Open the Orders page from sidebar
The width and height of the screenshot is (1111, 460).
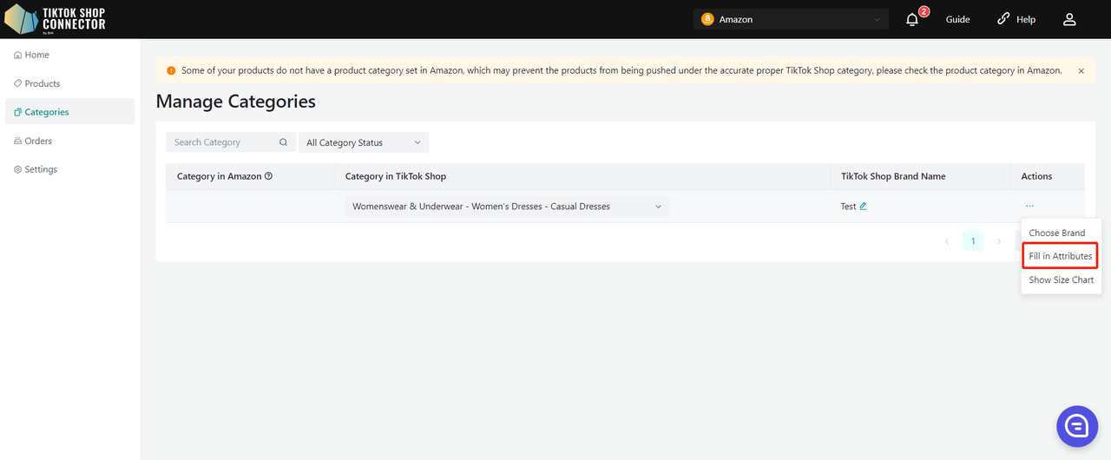(x=38, y=141)
